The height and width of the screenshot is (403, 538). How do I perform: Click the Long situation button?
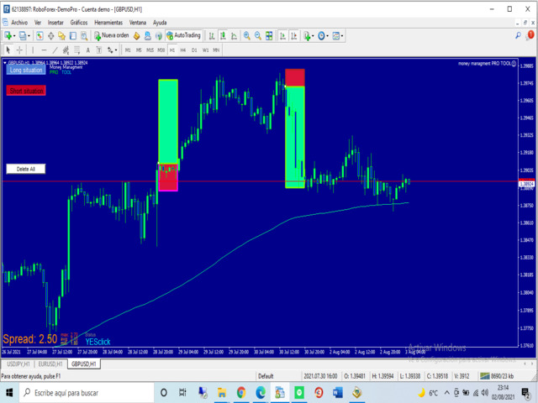click(26, 70)
